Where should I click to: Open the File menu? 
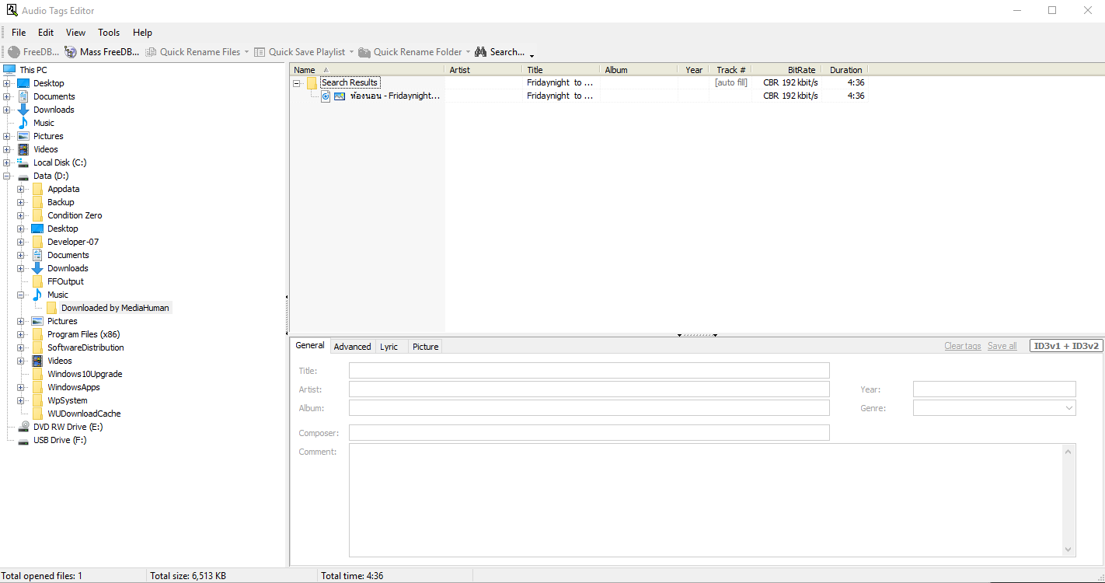[x=19, y=33]
